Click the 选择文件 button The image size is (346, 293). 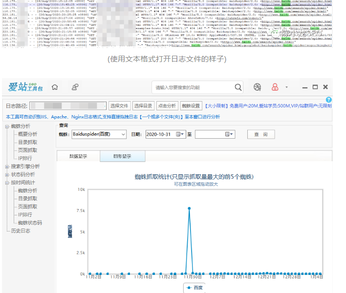[x=119, y=106]
